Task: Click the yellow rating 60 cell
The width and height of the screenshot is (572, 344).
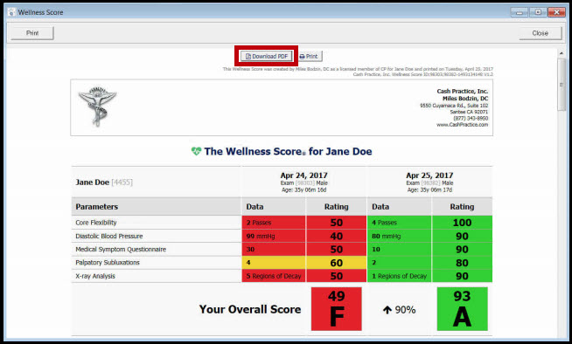Action: [x=337, y=263]
